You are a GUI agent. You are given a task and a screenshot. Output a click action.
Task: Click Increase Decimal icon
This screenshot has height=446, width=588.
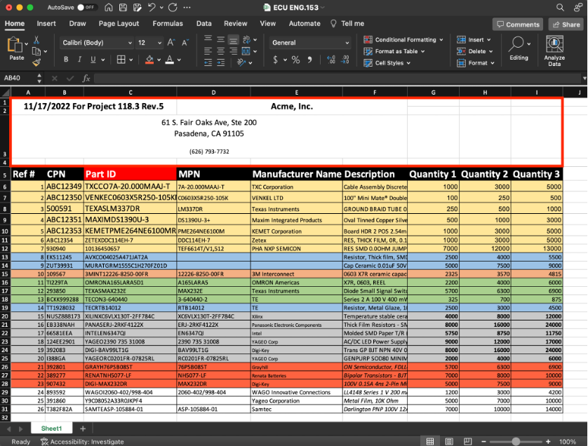(x=331, y=60)
